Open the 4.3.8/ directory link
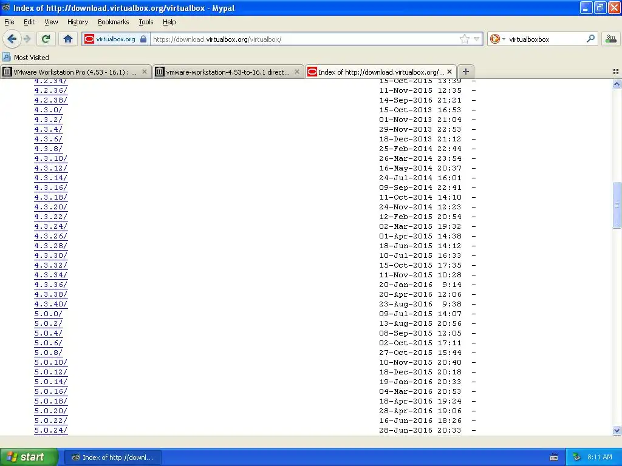The width and height of the screenshot is (622, 466). 49,149
